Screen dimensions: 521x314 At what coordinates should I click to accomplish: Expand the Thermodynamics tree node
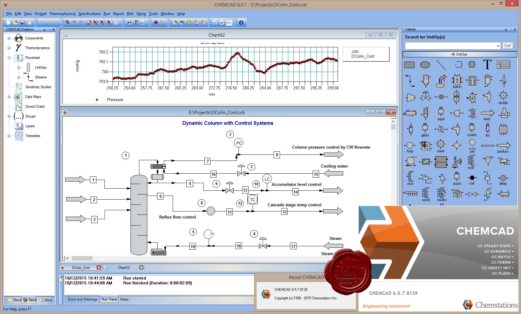9,48
